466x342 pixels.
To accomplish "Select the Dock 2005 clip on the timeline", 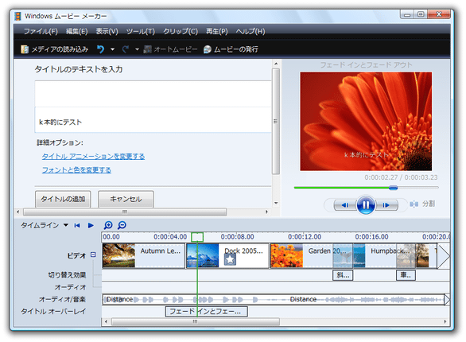I will 227,256.
